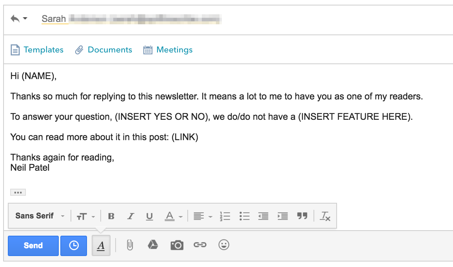Open the Documents menu
Viewport: 453px width, 267px height.
click(103, 50)
